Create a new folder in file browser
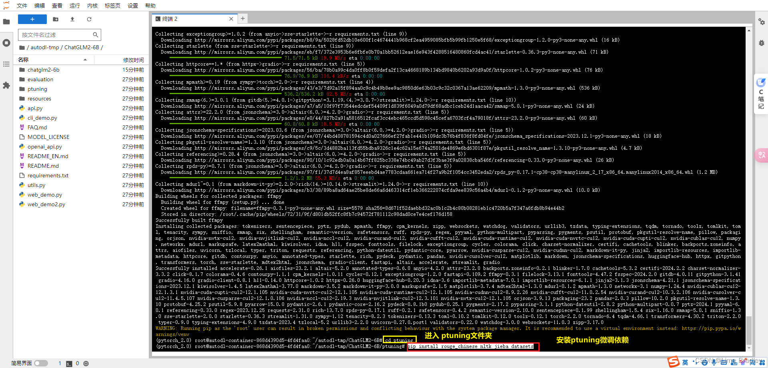Image resolution: width=768 pixels, height=368 pixels. pyautogui.click(x=56, y=19)
